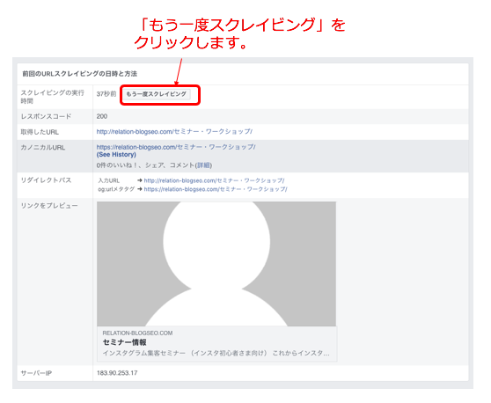Click the スクレイピングの実行時間 row label
This screenshot has width=491, height=403.
[x=52, y=97]
